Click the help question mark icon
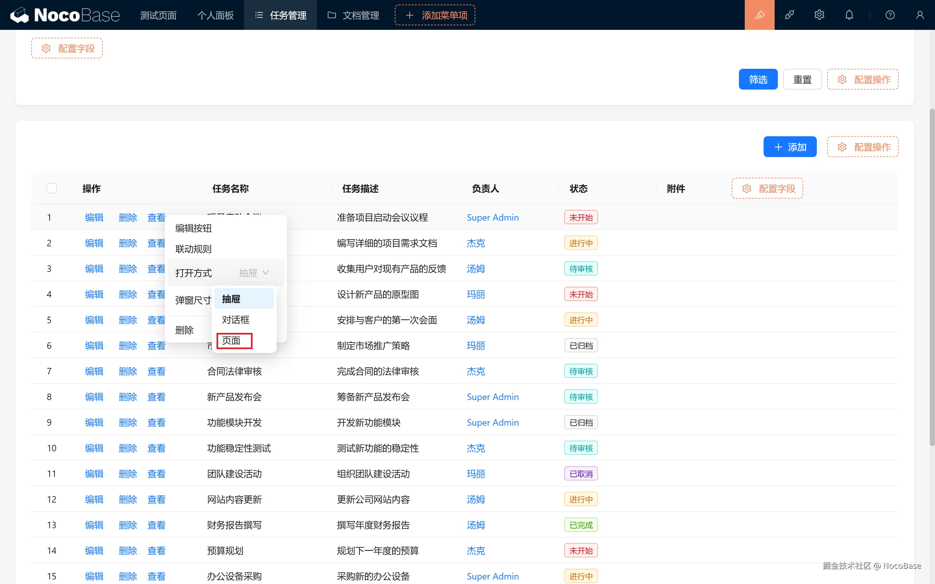 click(890, 15)
